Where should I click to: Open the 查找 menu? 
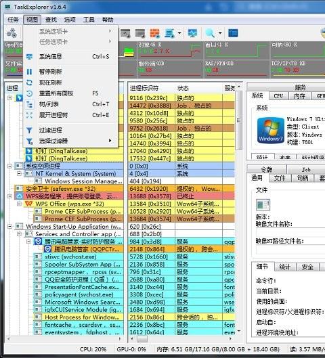pyautogui.click(x=51, y=20)
